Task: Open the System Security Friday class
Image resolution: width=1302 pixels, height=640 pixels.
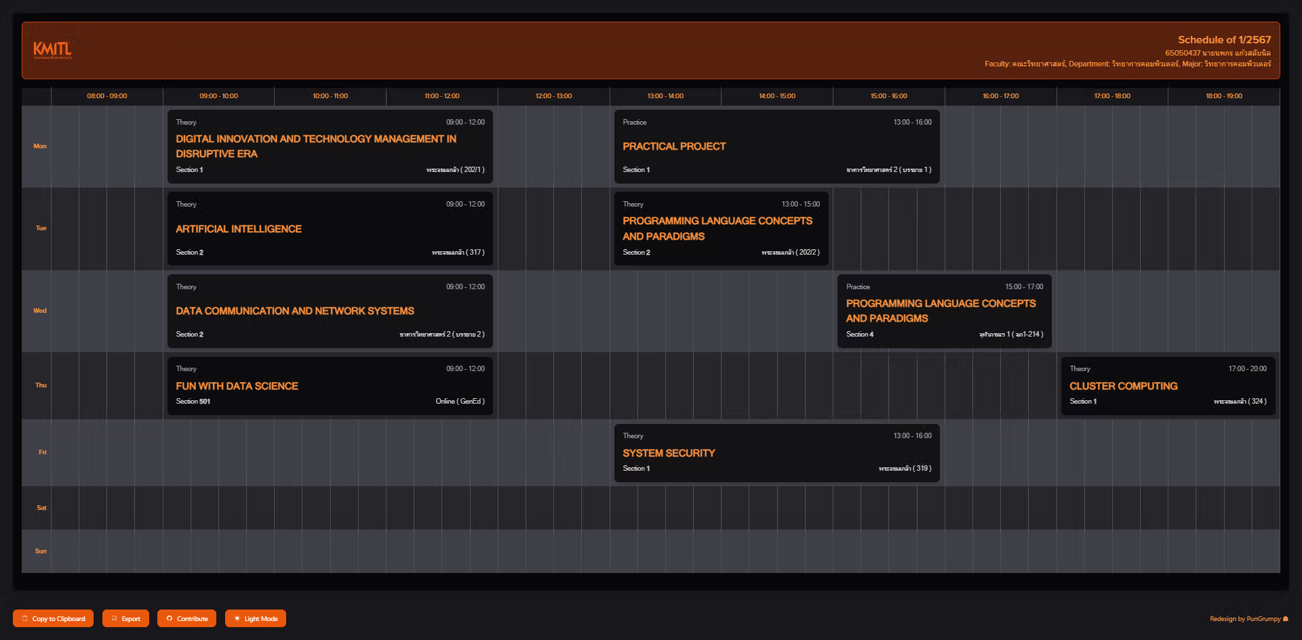Action: 776,452
